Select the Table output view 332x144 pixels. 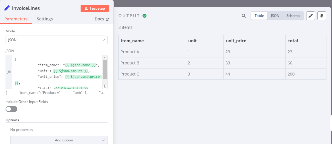pos(259,16)
